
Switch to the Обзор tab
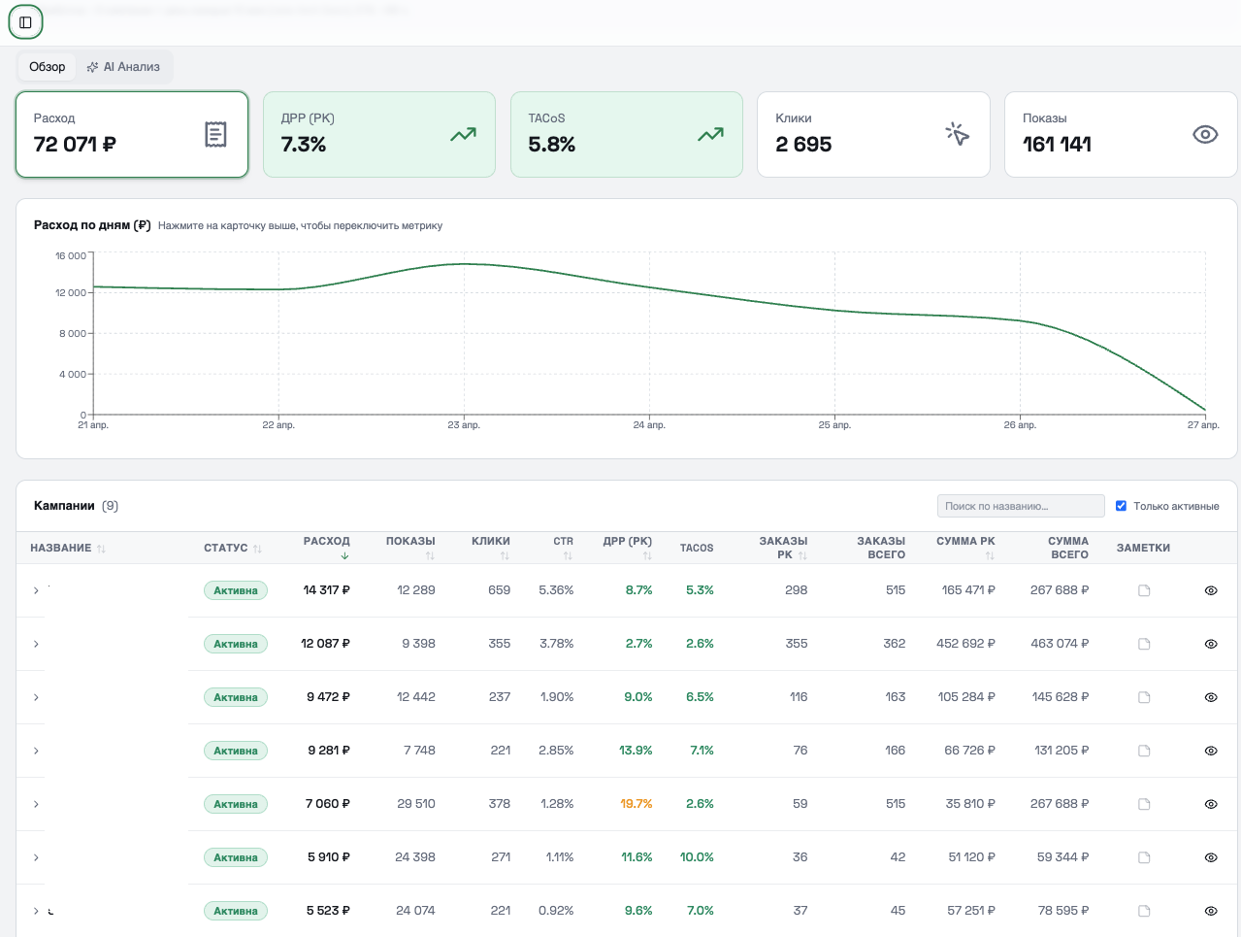(x=48, y=67)
